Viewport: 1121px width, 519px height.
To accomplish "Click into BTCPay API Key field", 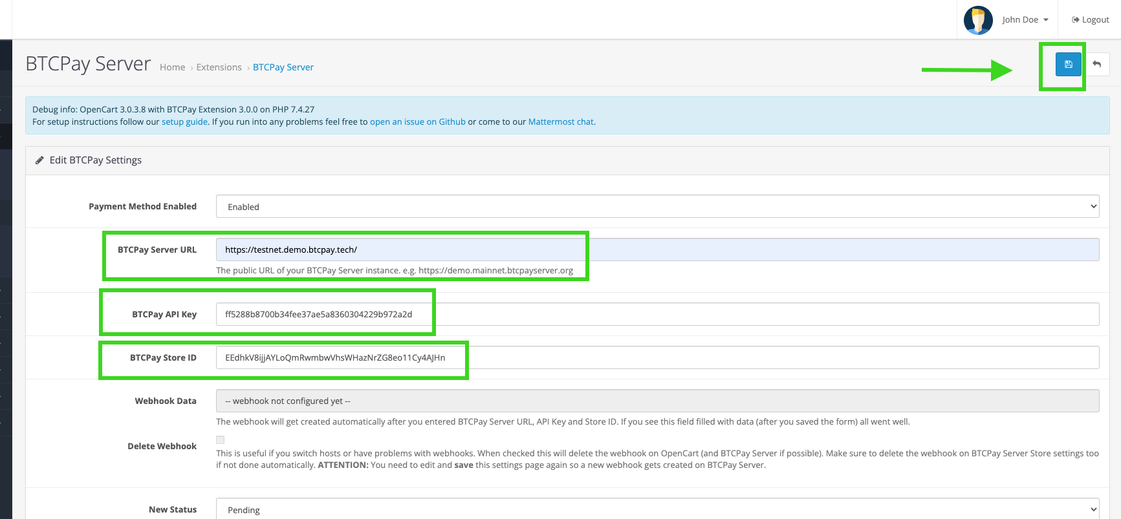I will tap(657, 314).
